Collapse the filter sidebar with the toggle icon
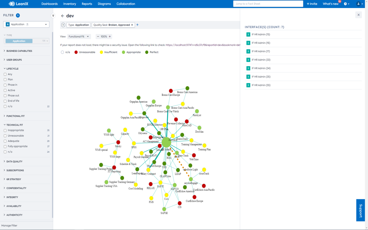The width and height of the screenshot is (368, 230). 53,16
